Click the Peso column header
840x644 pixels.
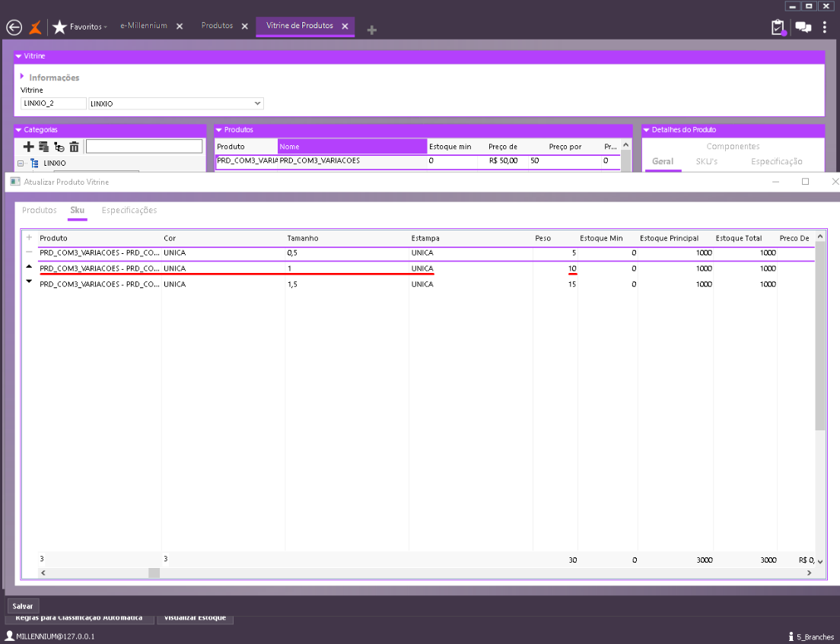coord(542,238)
